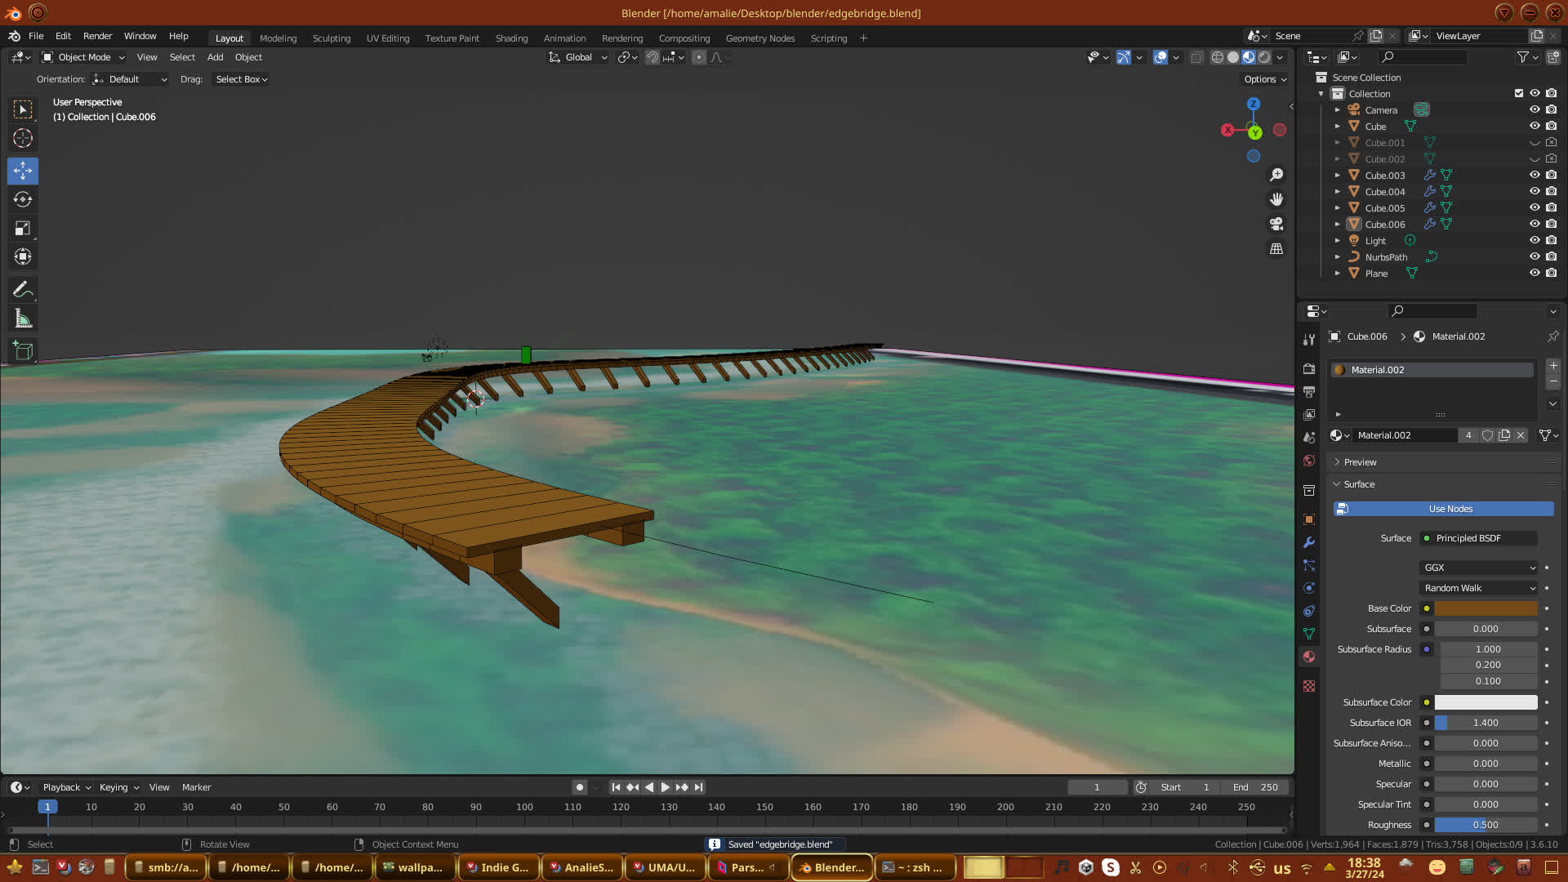The width and height of the screenshot is (1568, 882).
Task: Uncheck the Collection exclude checkbox
Action: (1519, 93)
